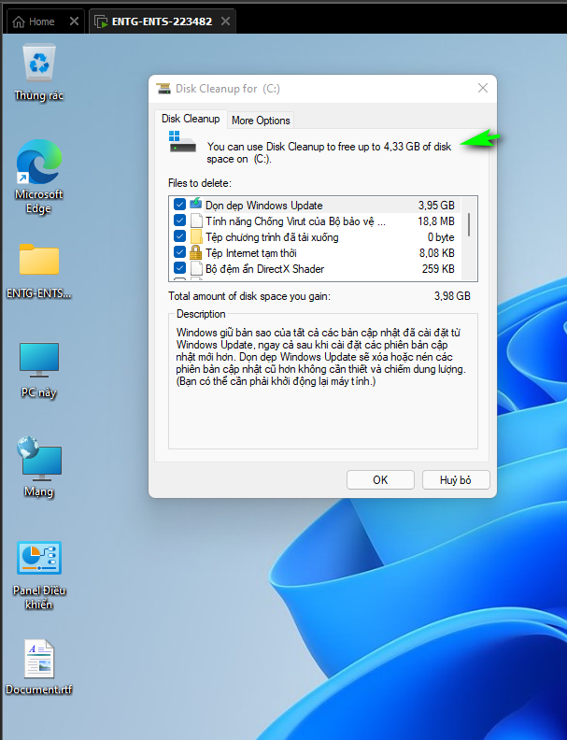This screenshot has width=567, height=740.
Task: Select the Tệp Internet tạm thời row
Action: (315, 253)
